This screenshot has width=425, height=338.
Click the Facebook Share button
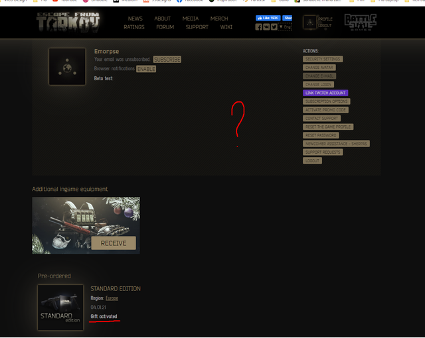click(x=288, y=18)
